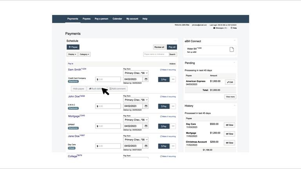Open Pay a person menu
301x169 pixels.
(x=102, y=19)
